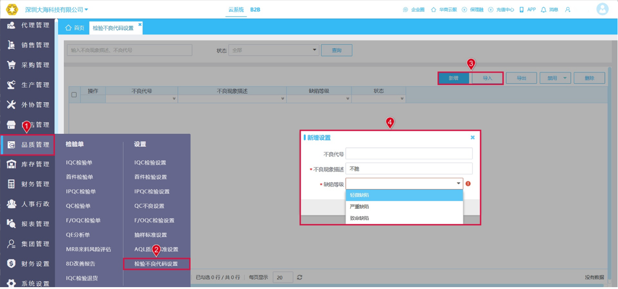Tick the select-all checkbox in table header
This screenshot has height=289, width=618.
pyautogui.click(x=74, y=95)
